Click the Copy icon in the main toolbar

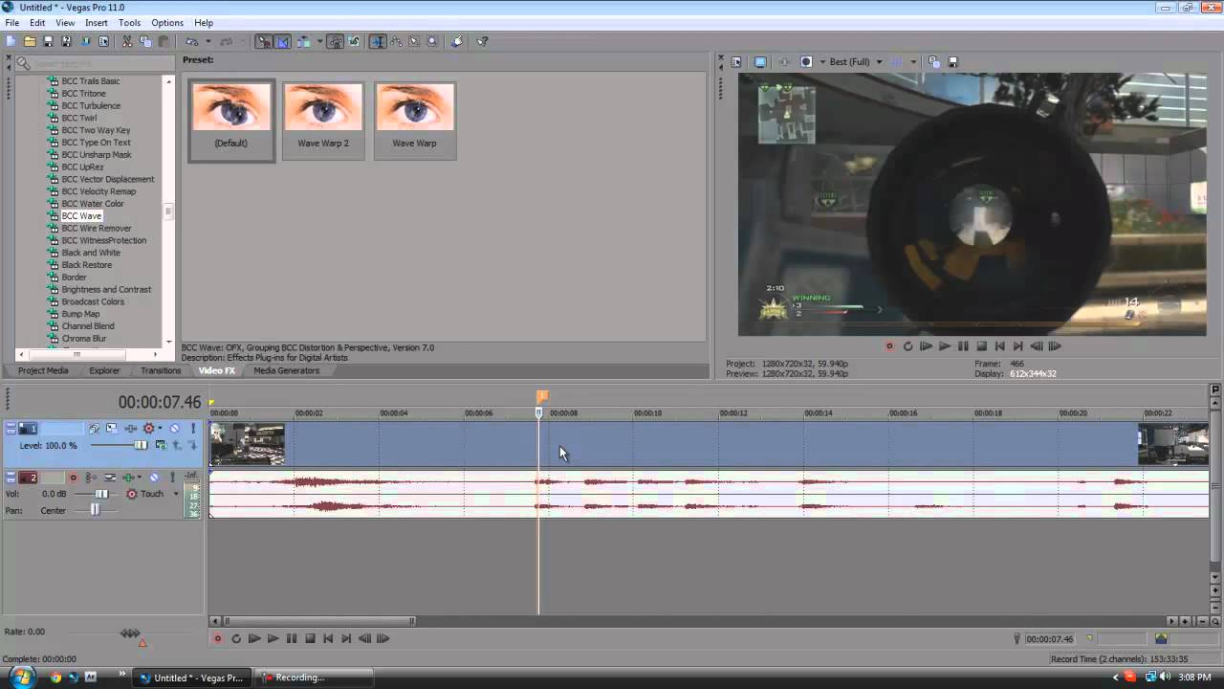click(x=145, y=42)
